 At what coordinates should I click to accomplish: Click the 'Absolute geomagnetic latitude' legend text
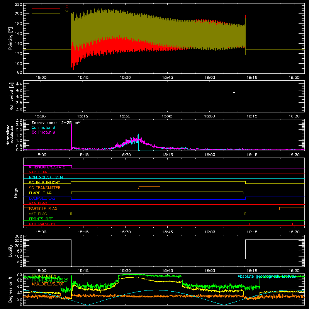point(267,276)
